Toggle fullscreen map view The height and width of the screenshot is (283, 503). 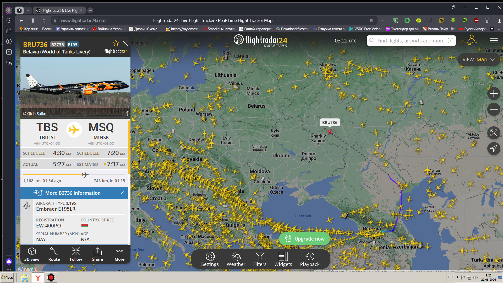pos(494,133)
